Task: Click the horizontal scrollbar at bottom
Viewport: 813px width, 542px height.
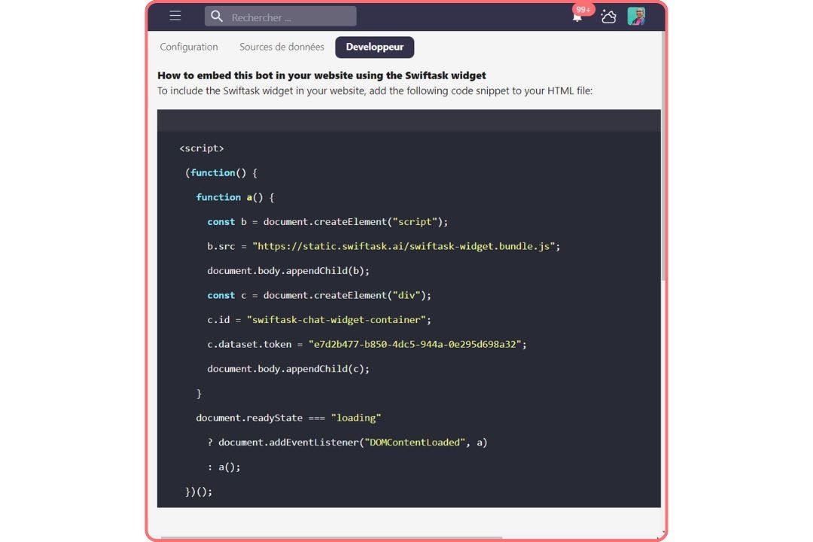Action: (x=332, y=537)
